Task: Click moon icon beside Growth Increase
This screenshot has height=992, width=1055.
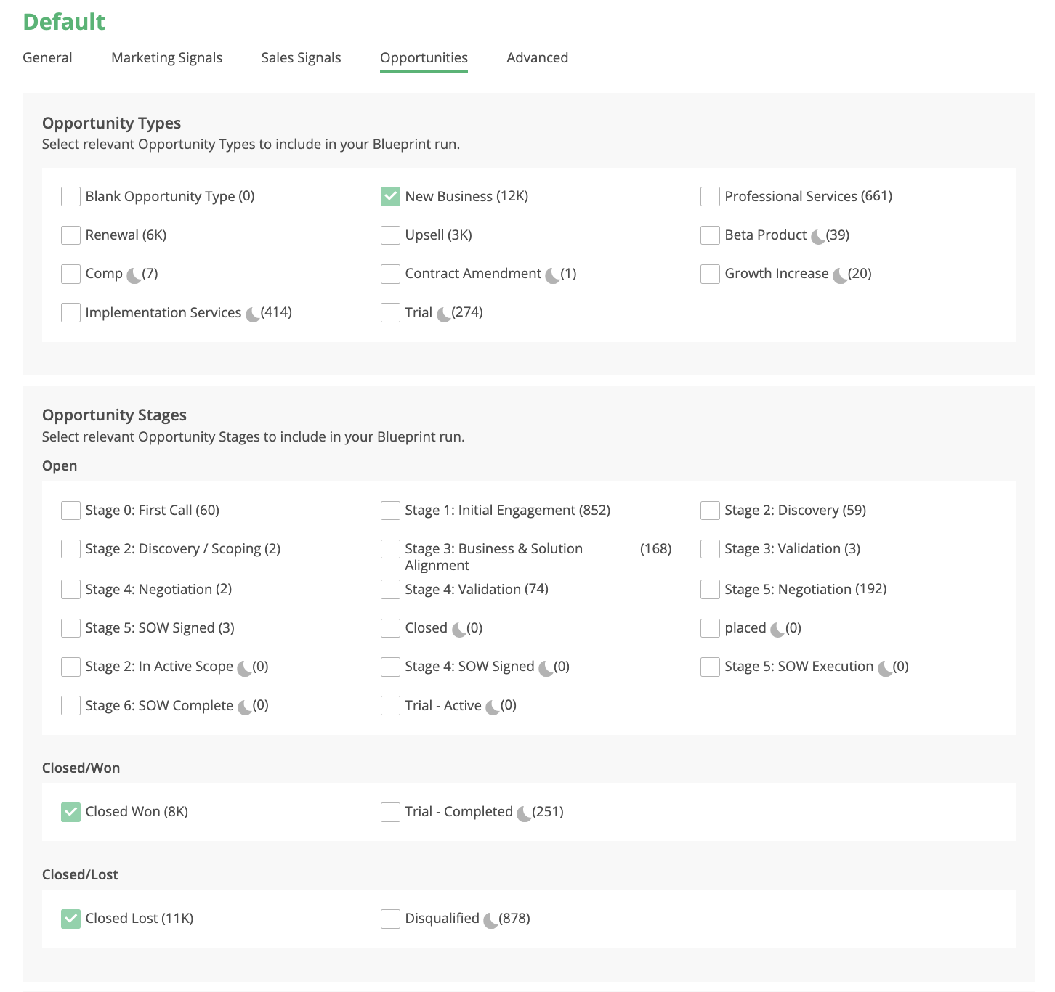Action: click(839, 275)
